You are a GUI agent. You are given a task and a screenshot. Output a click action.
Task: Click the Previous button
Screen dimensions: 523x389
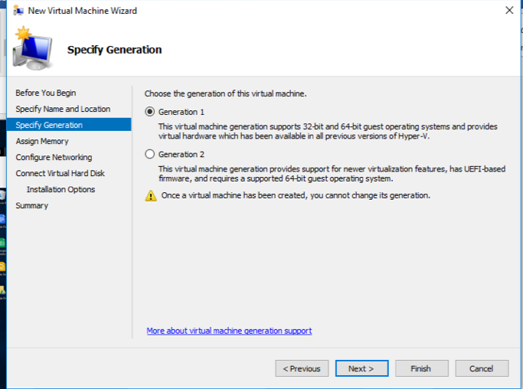302,368
